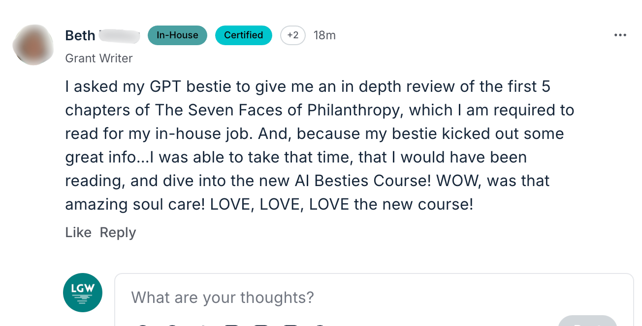Click the Certified badge next to Beth's name

[243, 35]
